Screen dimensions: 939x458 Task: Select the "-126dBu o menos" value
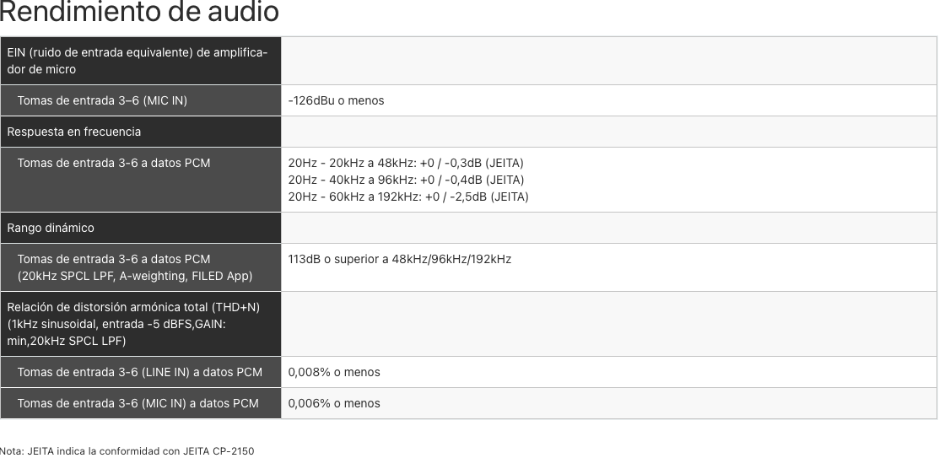(x=336, y=101)
